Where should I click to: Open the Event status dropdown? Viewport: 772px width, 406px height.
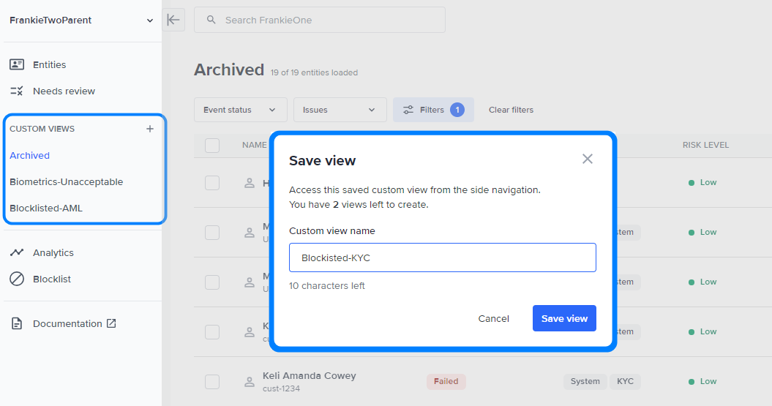(240, 110)
